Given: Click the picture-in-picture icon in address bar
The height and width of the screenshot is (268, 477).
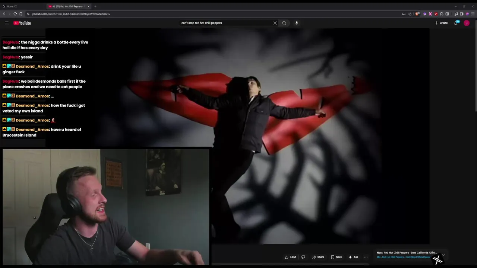Looking at the screenshot, I should tap(404, 14).
